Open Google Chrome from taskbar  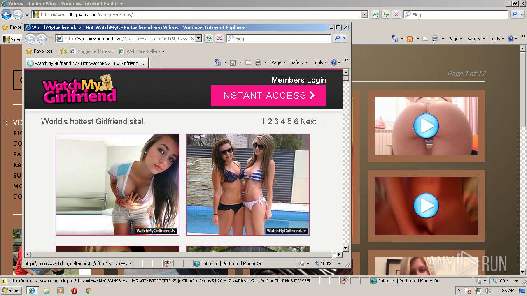tap(88, 291)
